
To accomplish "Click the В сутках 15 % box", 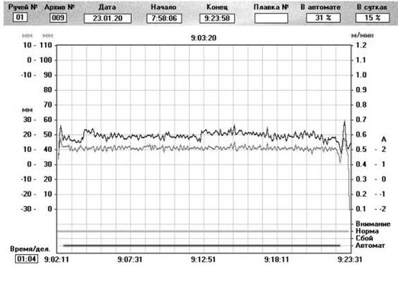I will point(372,18).
